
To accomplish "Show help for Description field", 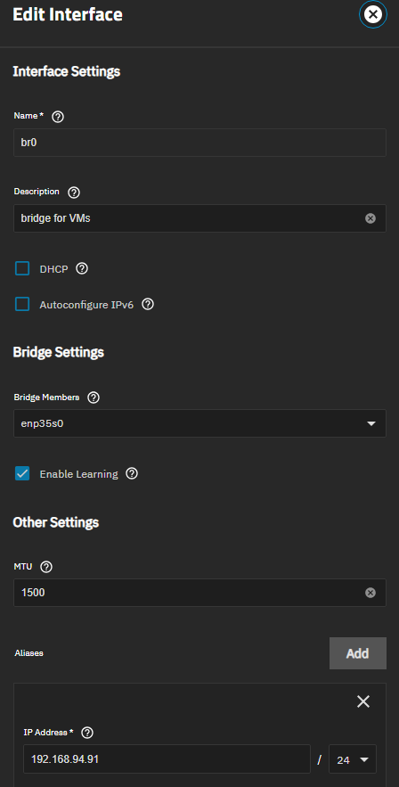I will (x=74, y=193).
